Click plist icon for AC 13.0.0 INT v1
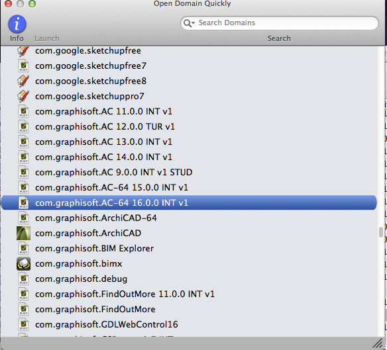Viewport: 387px width, 350px height. pyautogui.click(x=24, y=142)
